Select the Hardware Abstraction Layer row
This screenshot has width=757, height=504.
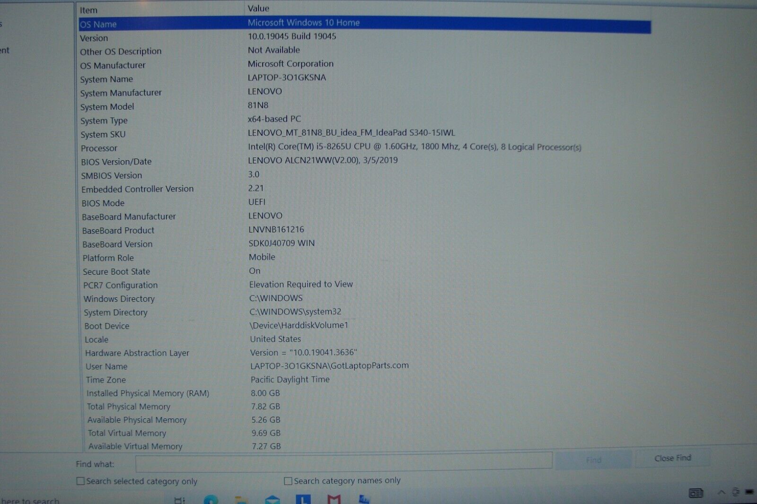365,353
